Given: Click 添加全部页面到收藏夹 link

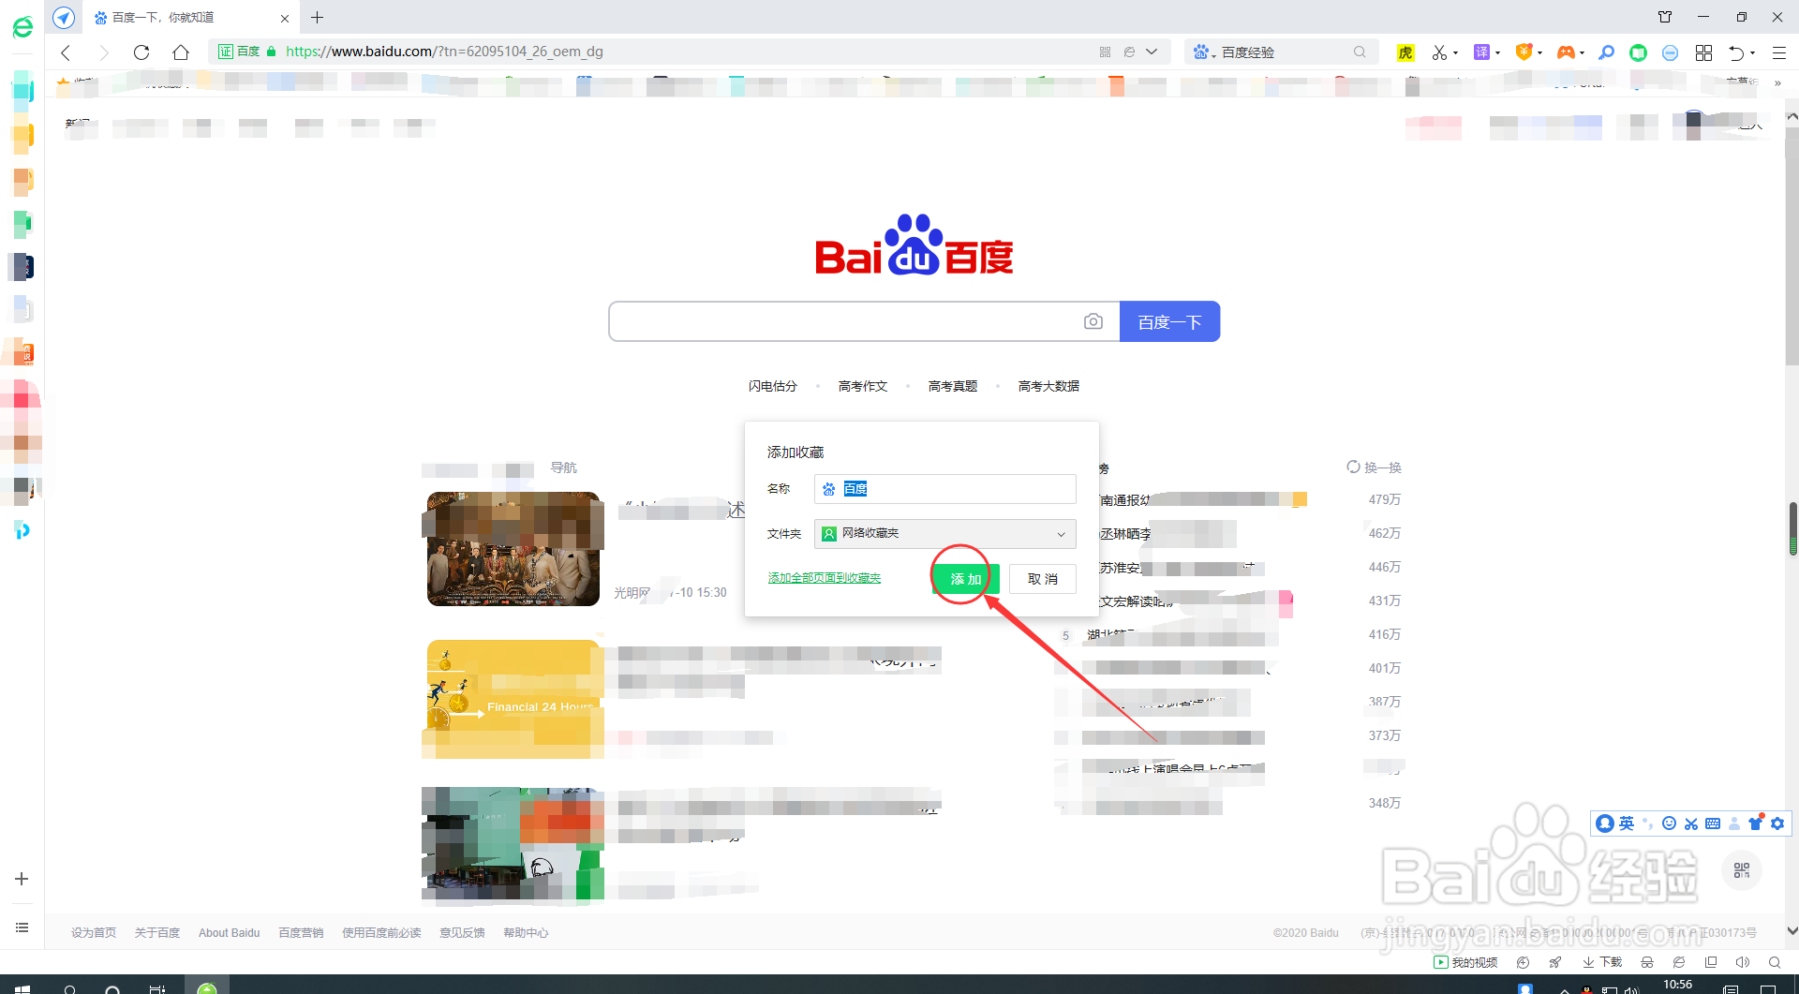Looking at the screenshot, I should 825,578.
